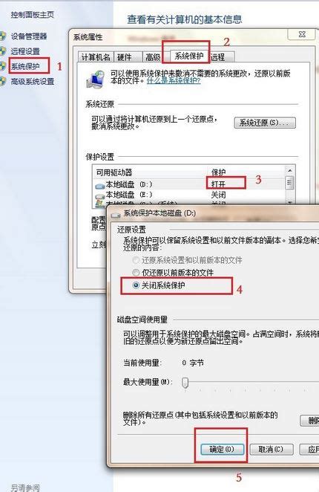Select 仅还原以前版本的文件 radio button

coord(136,272)
